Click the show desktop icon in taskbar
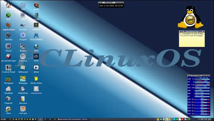 [x=10, y=119]
